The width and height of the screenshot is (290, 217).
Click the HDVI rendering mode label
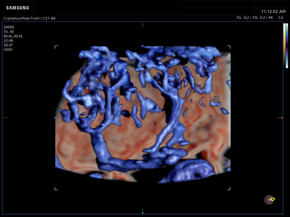coord(7,49)
